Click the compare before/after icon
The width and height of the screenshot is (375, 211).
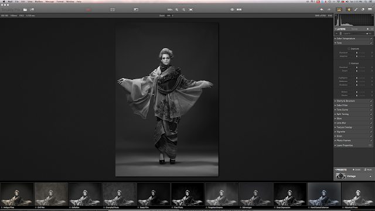(x=239, y=9)
